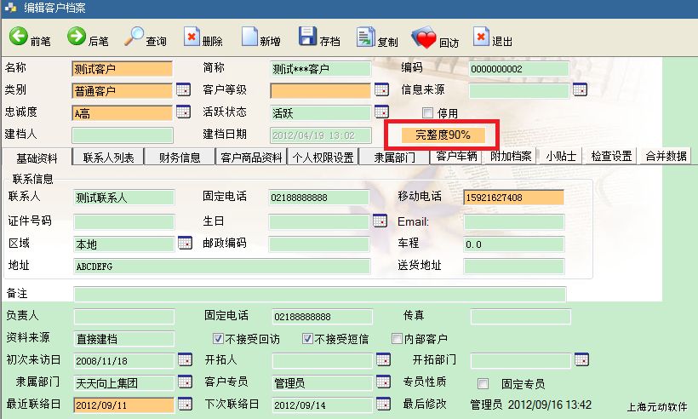Open calendar for 初次来访日
The height and width of the screenshot is (419, 698).
click(x=185, y=359)
